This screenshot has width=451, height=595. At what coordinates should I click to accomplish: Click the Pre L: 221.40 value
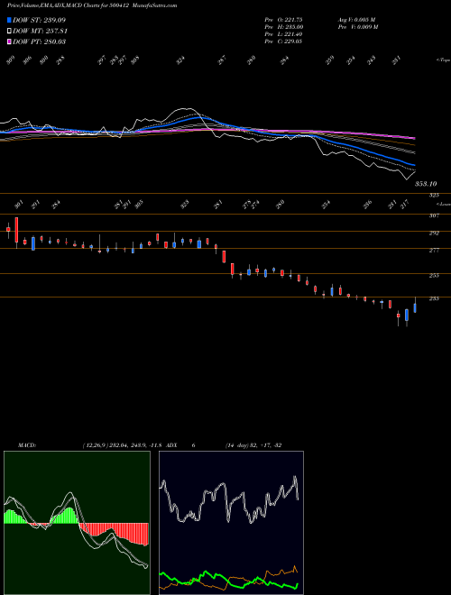(x=283, y=34)
